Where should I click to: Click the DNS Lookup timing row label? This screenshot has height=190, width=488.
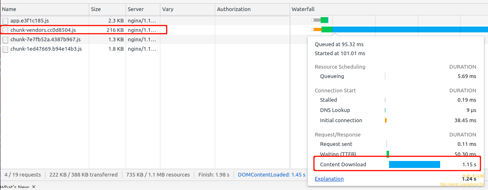(x=335, y=110)
